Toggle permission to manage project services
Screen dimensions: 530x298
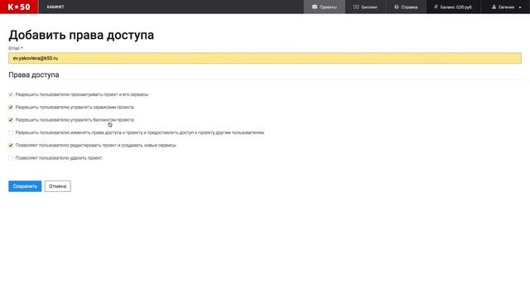click(11, 107)
